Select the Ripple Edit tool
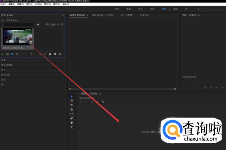The image size is (226, 150). pos(72,105)
